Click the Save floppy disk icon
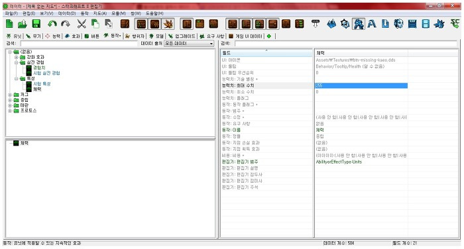 tap(36, 24)
